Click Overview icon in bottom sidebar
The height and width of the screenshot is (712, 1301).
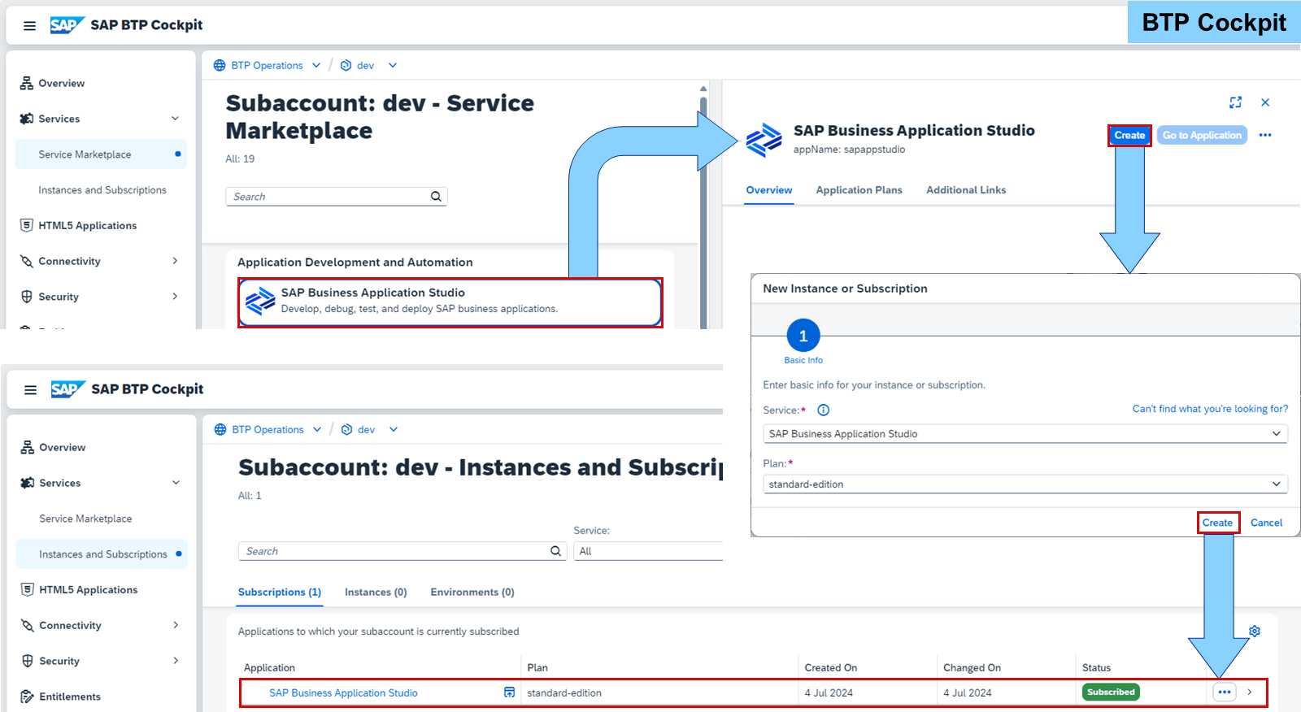pyautogui.click(x=28, y=448)
